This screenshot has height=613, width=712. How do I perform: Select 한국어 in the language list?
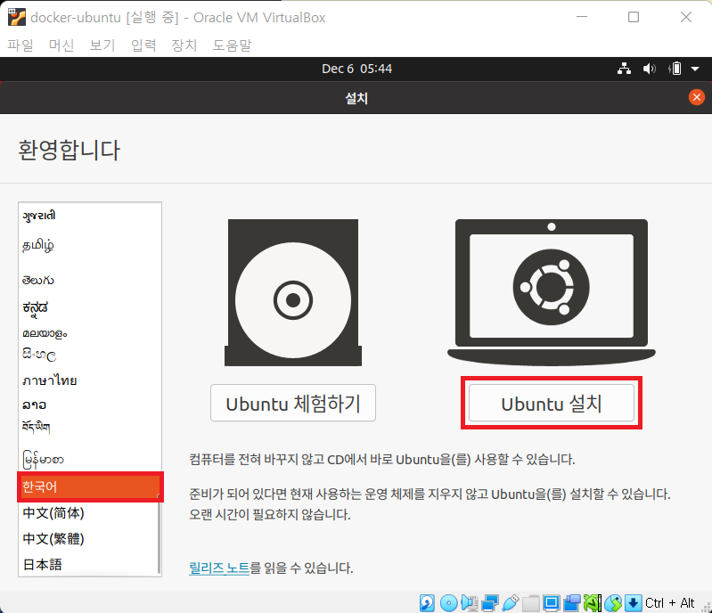click(89, 486)
